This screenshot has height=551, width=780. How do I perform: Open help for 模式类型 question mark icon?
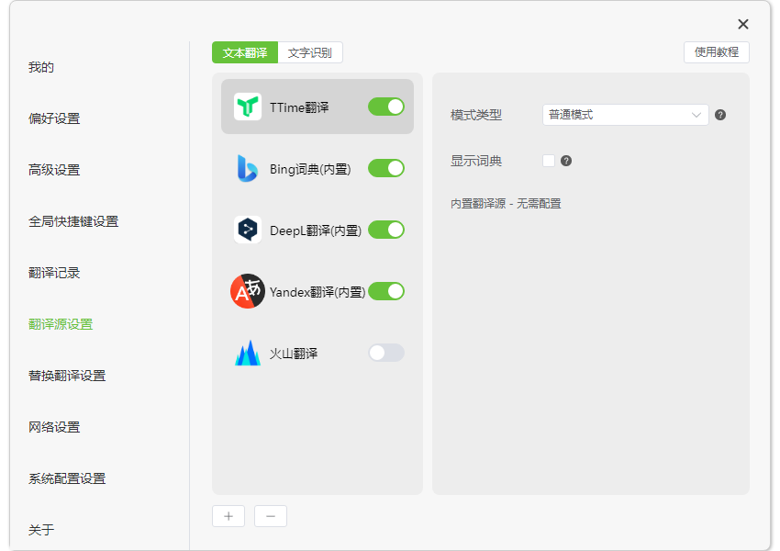(719, 114)
